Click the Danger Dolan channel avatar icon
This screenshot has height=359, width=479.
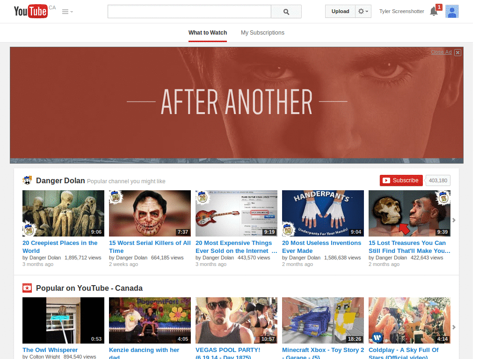coord(27,180)
